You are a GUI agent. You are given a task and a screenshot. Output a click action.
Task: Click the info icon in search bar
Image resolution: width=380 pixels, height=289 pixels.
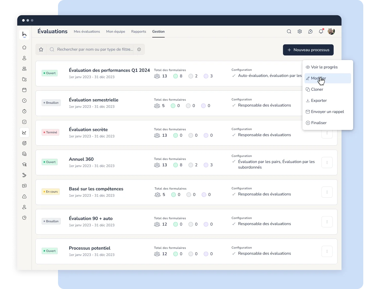[x=139, y=49]
